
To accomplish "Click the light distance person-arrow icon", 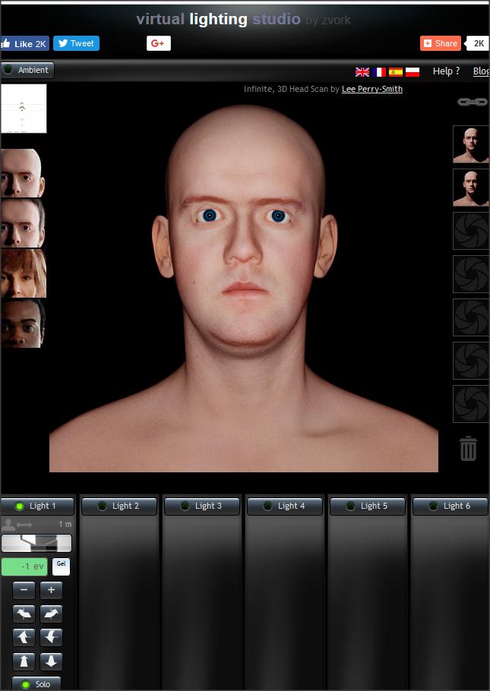I will point(17,524).
